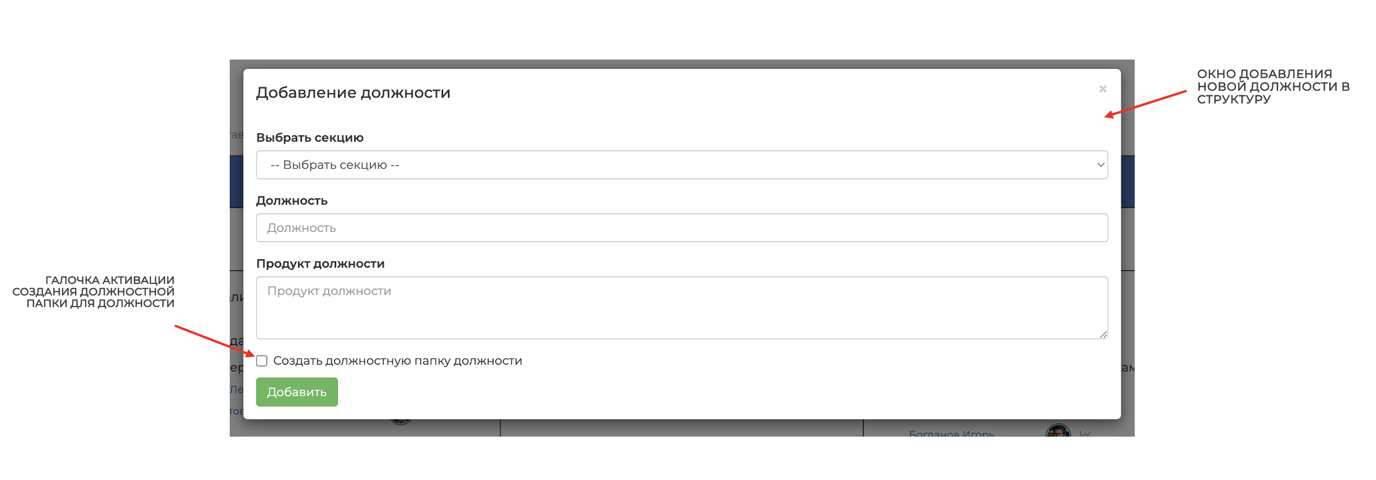
Task: Click the Создать должностную папку должности label
Action: point(398,361)
